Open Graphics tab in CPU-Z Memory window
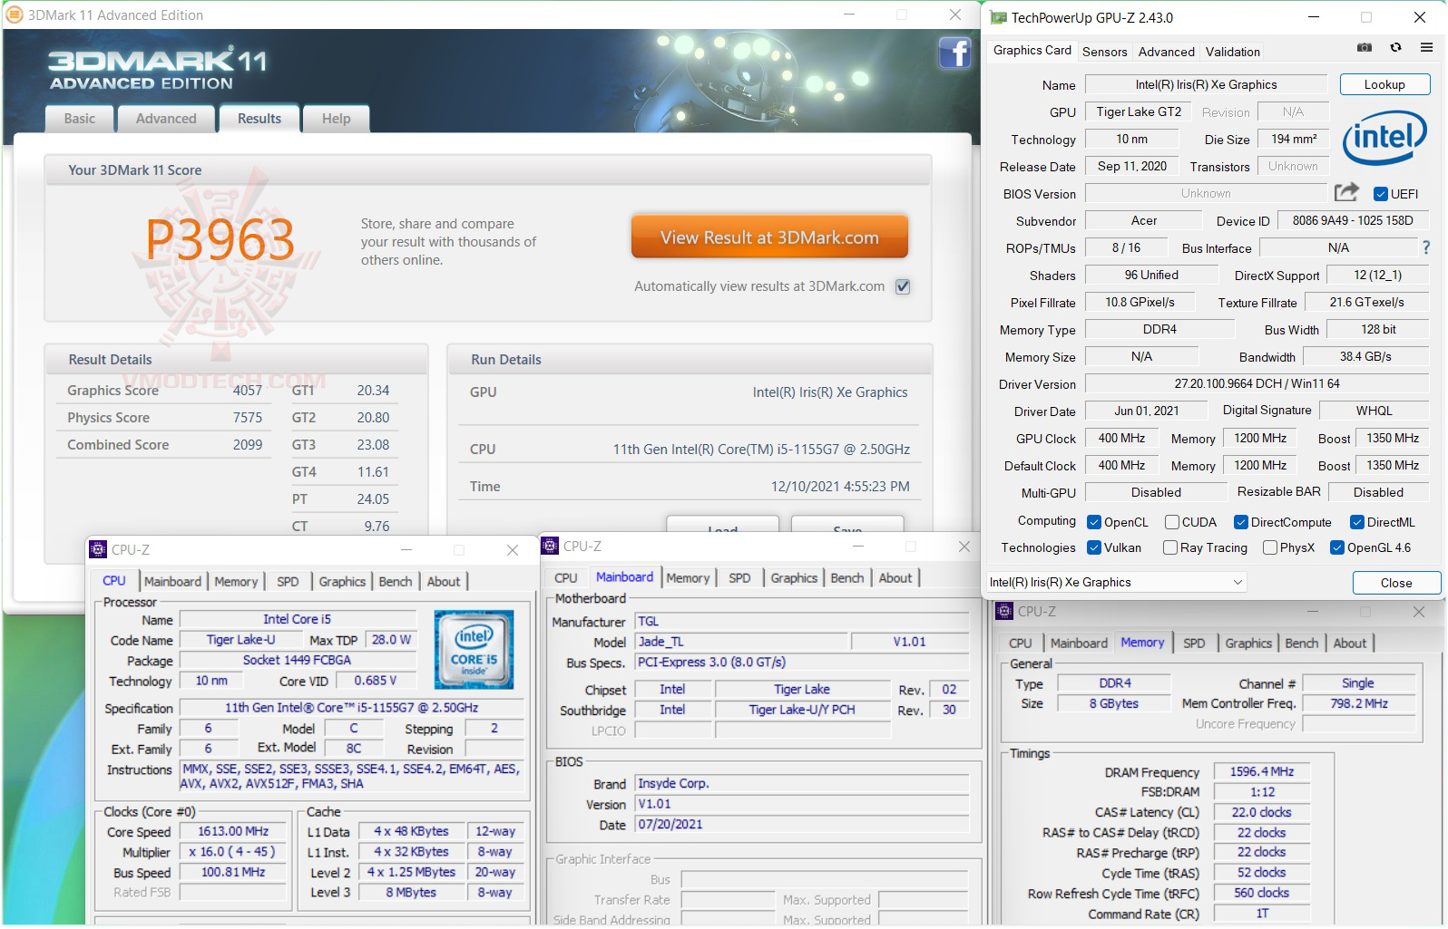 tap(1249, 643)
